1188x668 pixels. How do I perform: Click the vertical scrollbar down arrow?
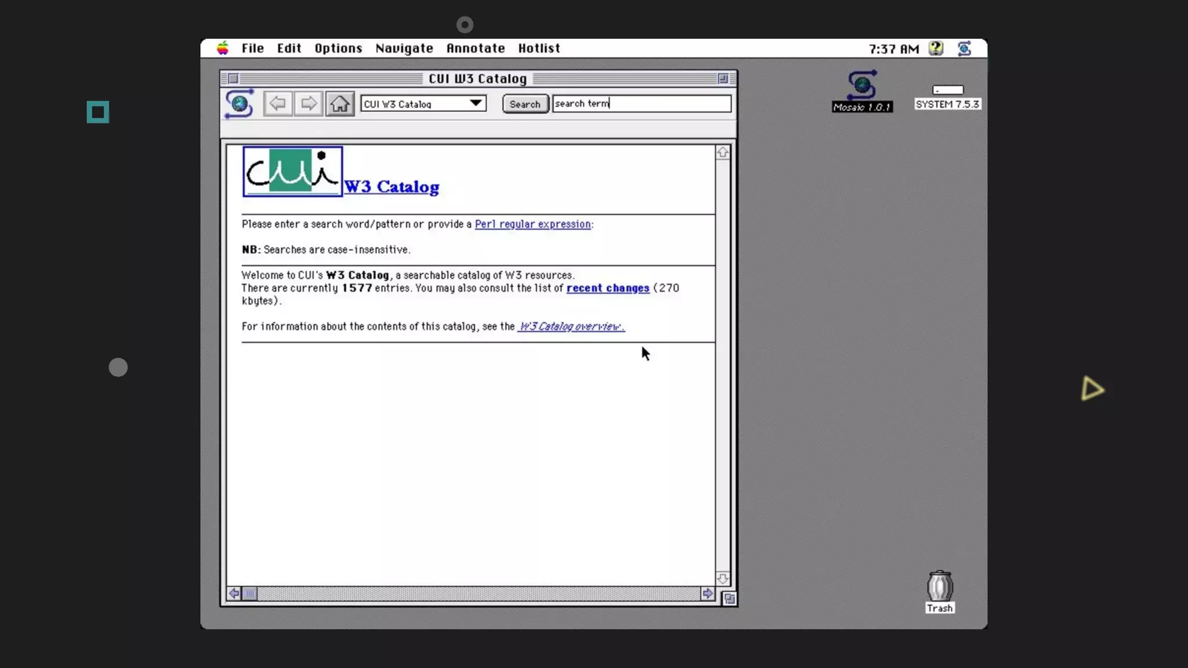[x=722, y=578]
